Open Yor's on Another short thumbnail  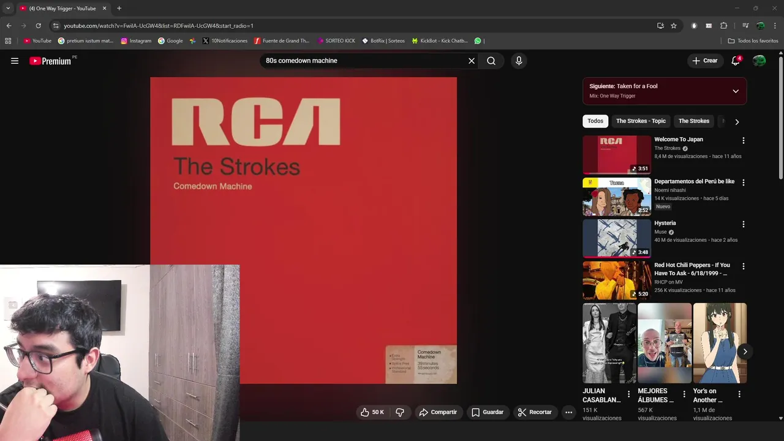click(x=720, y=343)
